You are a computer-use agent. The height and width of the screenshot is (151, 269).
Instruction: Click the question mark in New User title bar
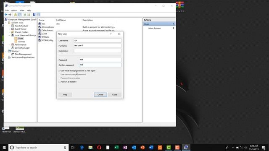tap(111, 34)
